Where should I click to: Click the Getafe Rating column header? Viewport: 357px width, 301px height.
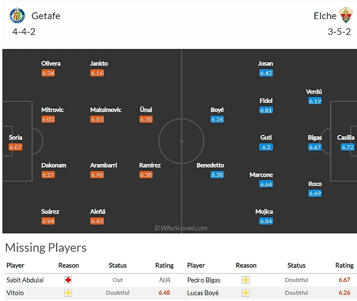coord(164,265)
